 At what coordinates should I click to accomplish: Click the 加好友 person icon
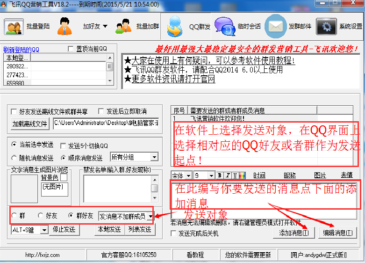(x=64, y=26)
